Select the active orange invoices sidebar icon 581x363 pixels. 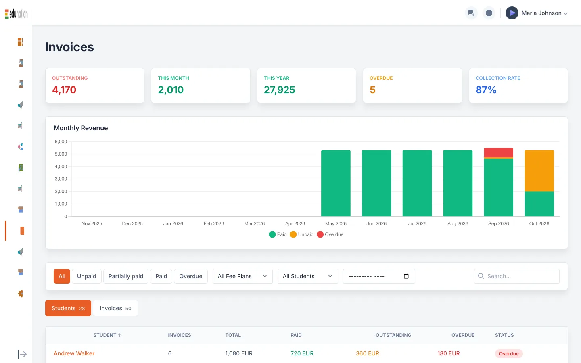tap(22, 231)
